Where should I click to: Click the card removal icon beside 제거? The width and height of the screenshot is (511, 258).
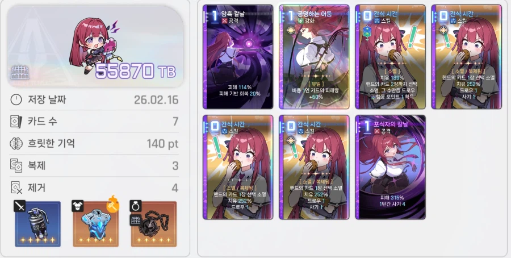pyautogui.click(x=16, y=188)
